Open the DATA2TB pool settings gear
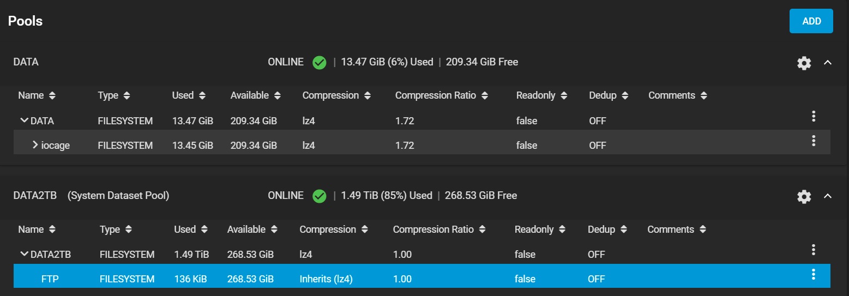Viewport: 849px width, 296px height. [804, 197]
